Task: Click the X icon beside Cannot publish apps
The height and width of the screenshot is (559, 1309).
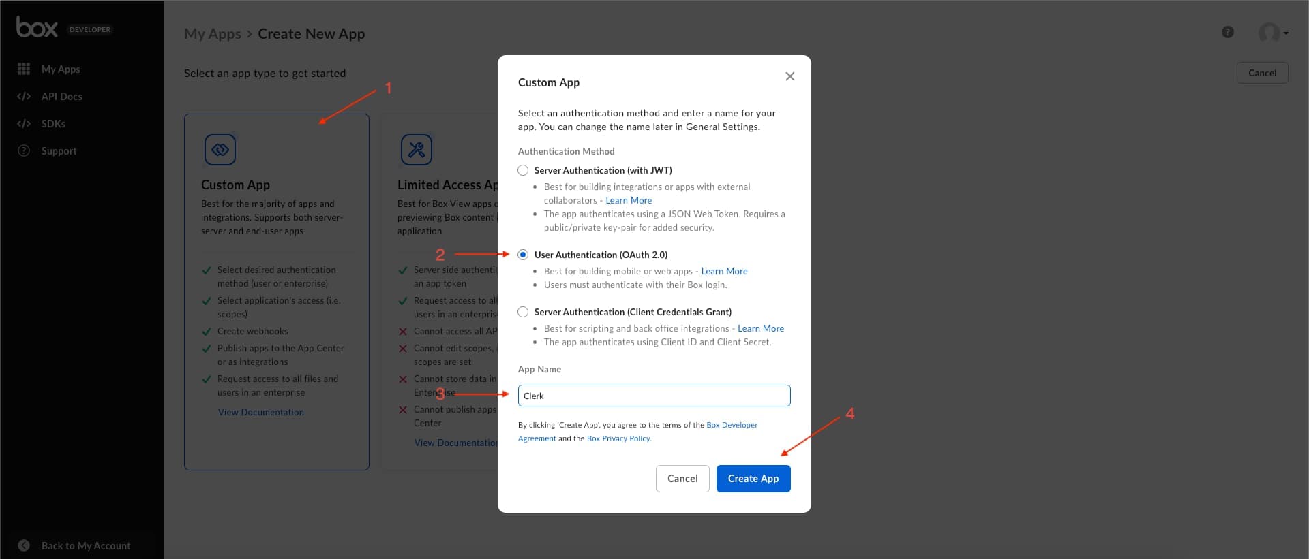Action: 403,410
